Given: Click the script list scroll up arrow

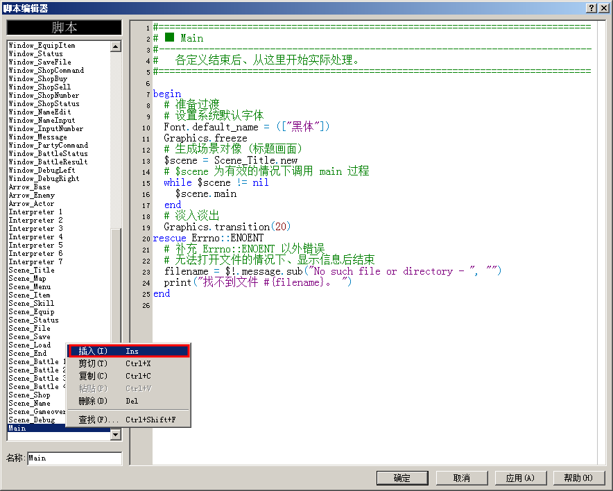Looking at the screenshot, I should 116,46.
